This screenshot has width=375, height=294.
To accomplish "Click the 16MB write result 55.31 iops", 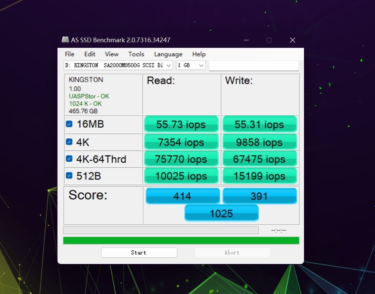I will (259, 124).
